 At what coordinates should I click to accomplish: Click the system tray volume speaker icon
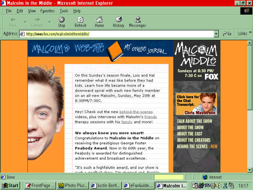pos(219,186)
